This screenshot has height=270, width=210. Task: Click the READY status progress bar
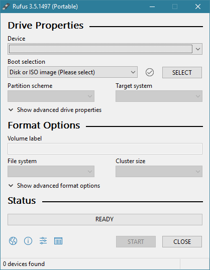[x=105, y=219]
